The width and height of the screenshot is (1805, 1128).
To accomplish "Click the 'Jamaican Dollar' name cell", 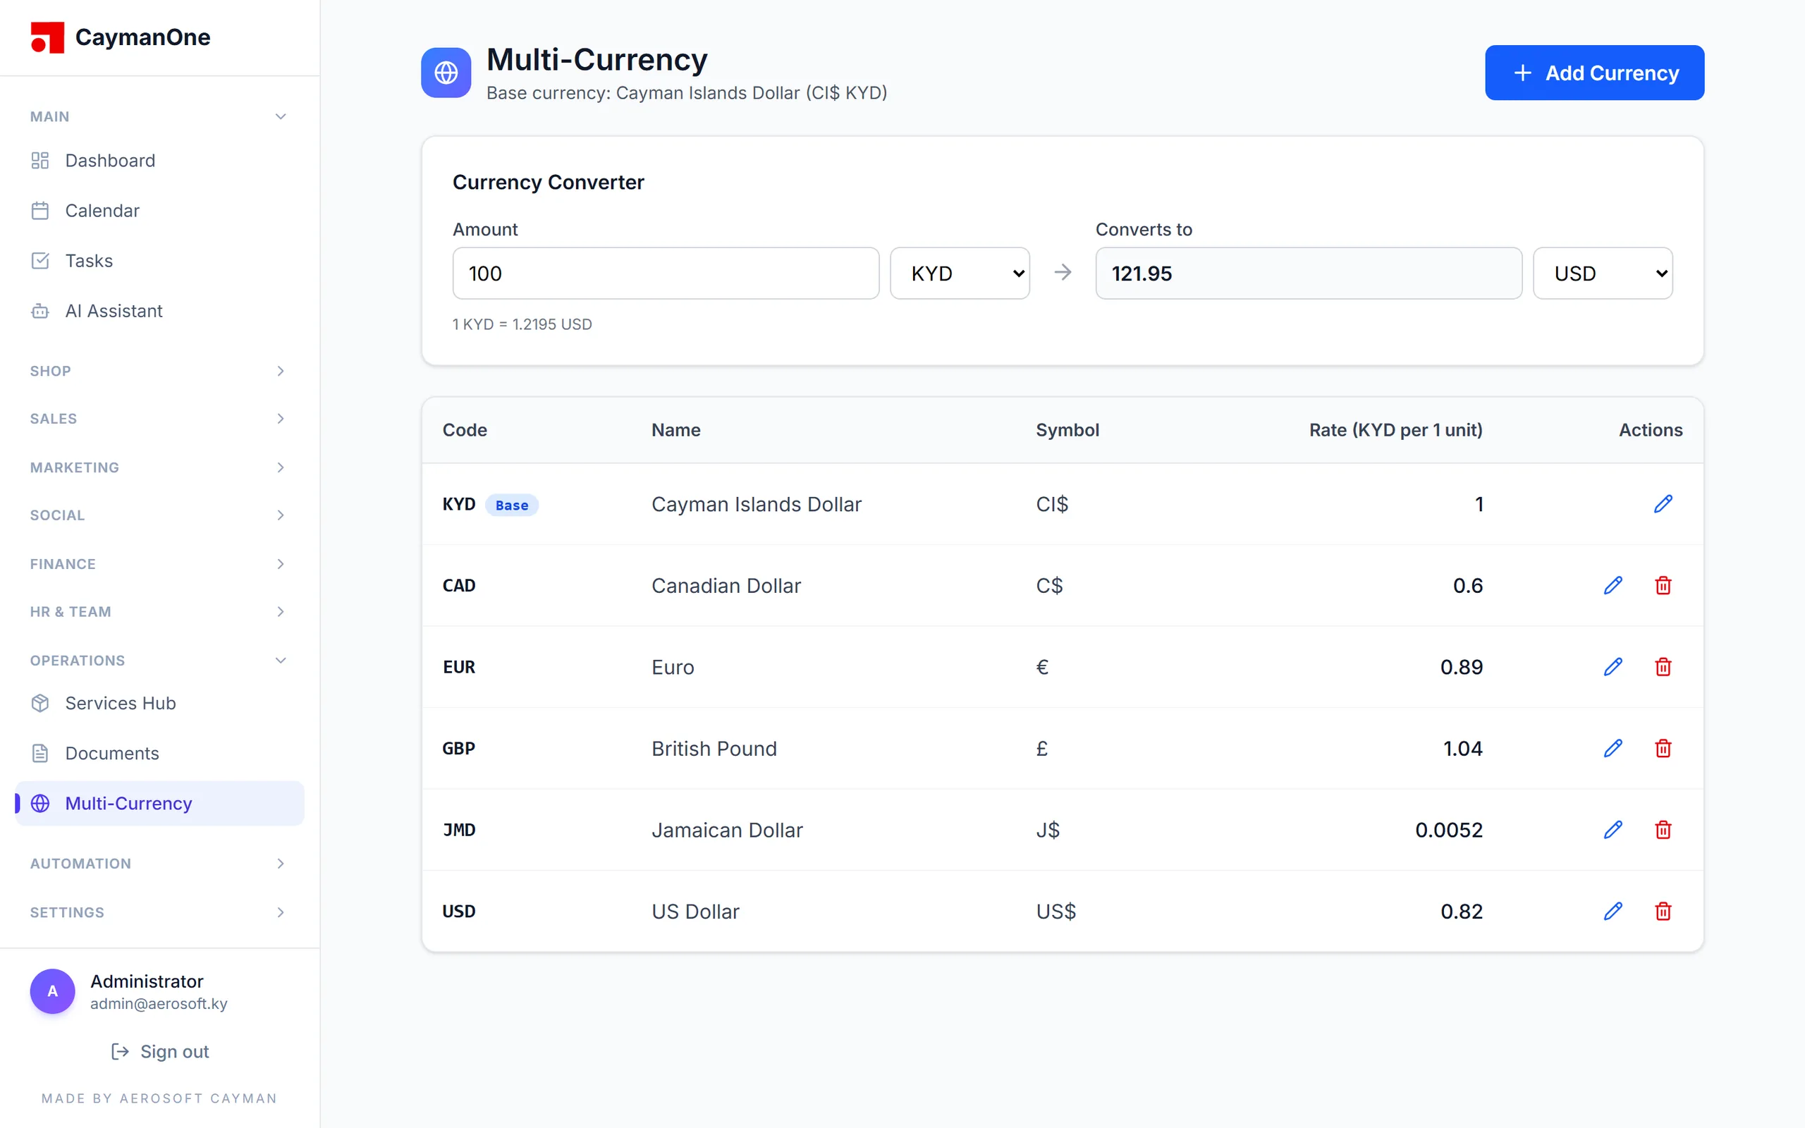I will click(x=727, y=830).
